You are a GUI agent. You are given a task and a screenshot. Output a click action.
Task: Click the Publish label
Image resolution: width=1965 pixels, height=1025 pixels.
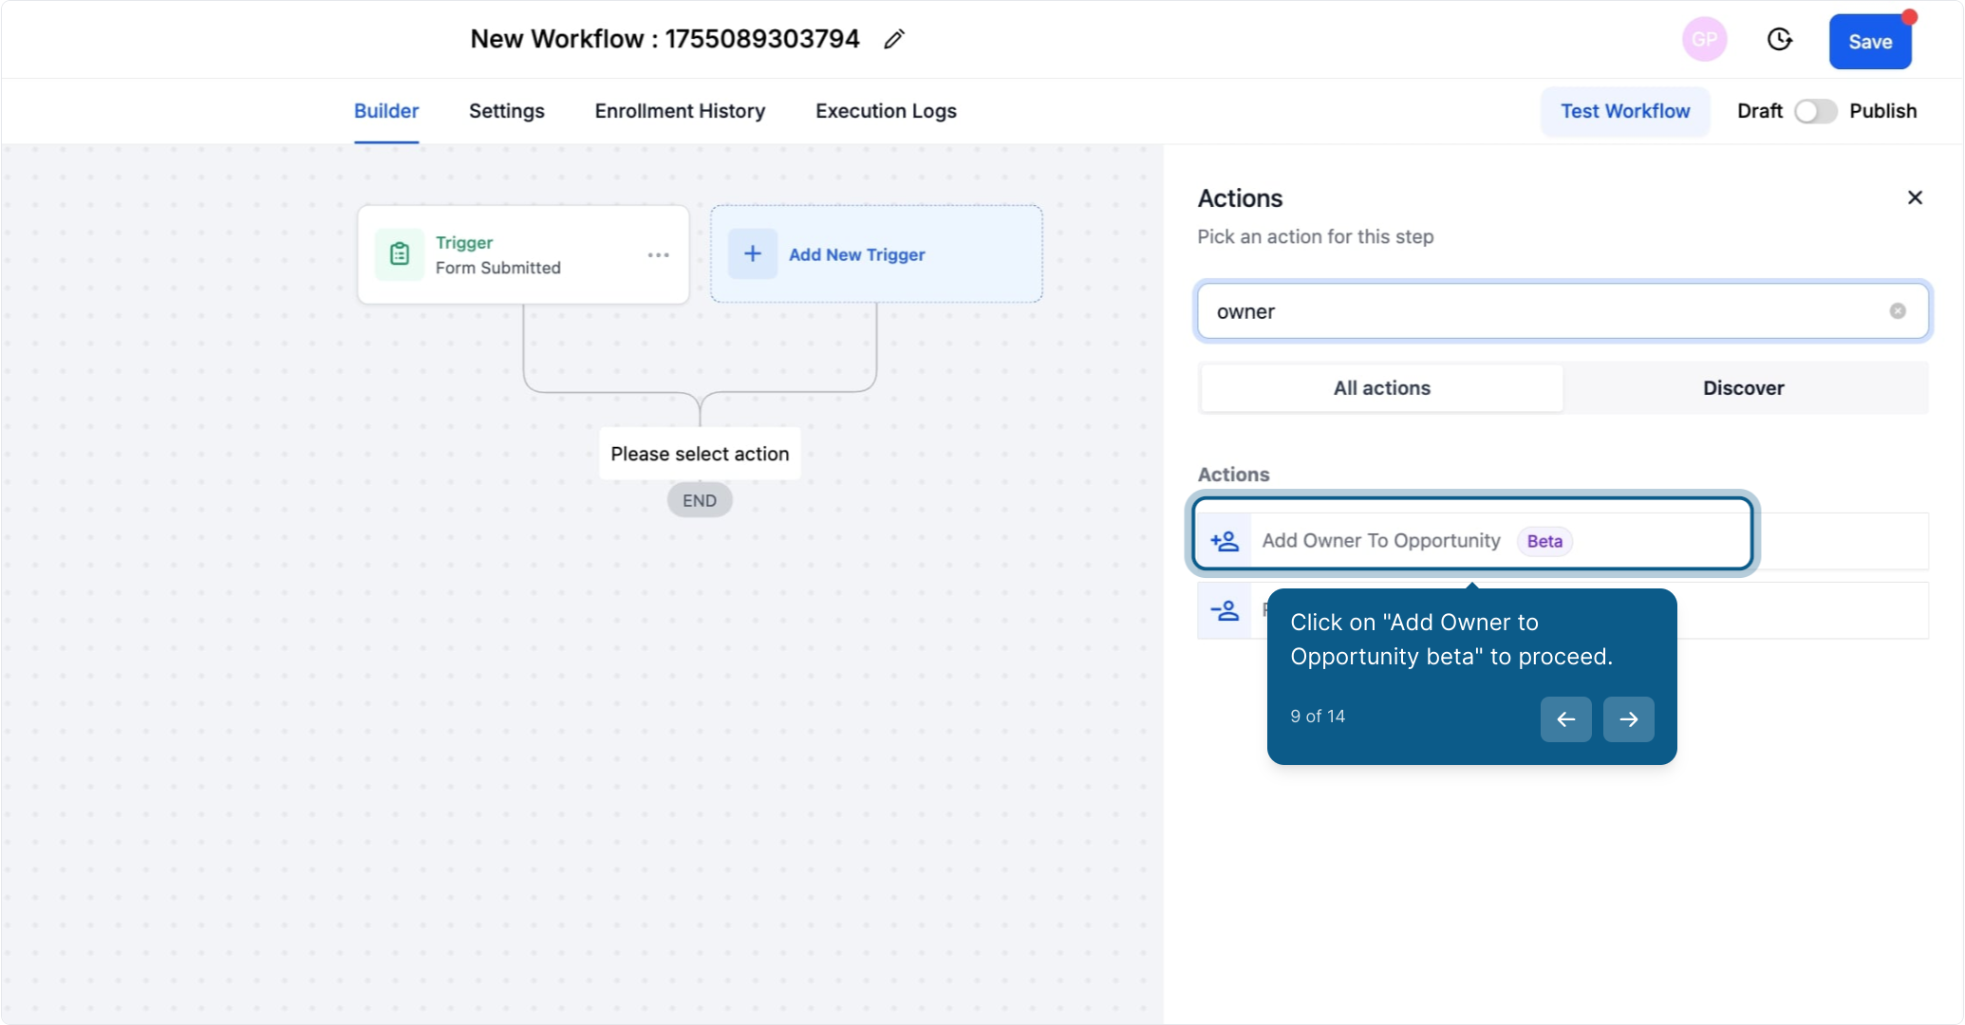[x=1882, y=111]
